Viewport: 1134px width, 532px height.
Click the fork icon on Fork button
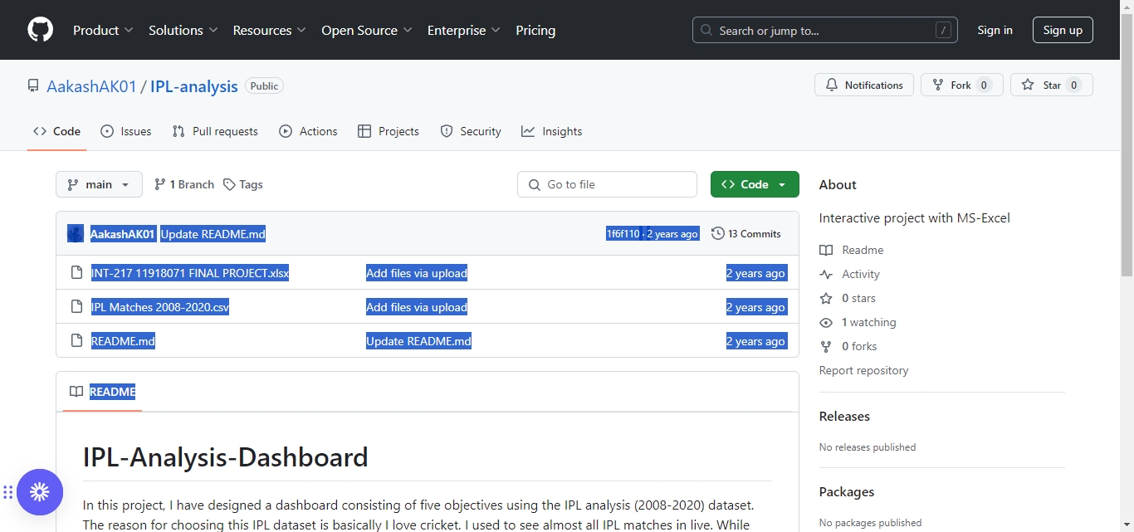(x=938, y=85)
